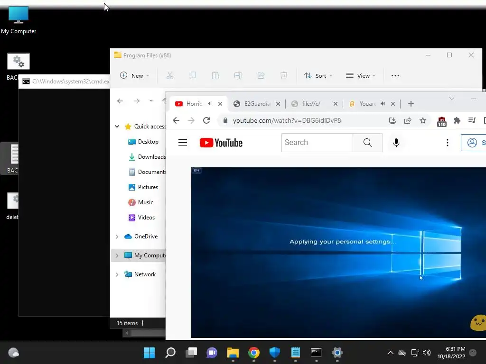486x364 pixels.
Task: Expand the Network tree node
Action: [x=117, y=274]
